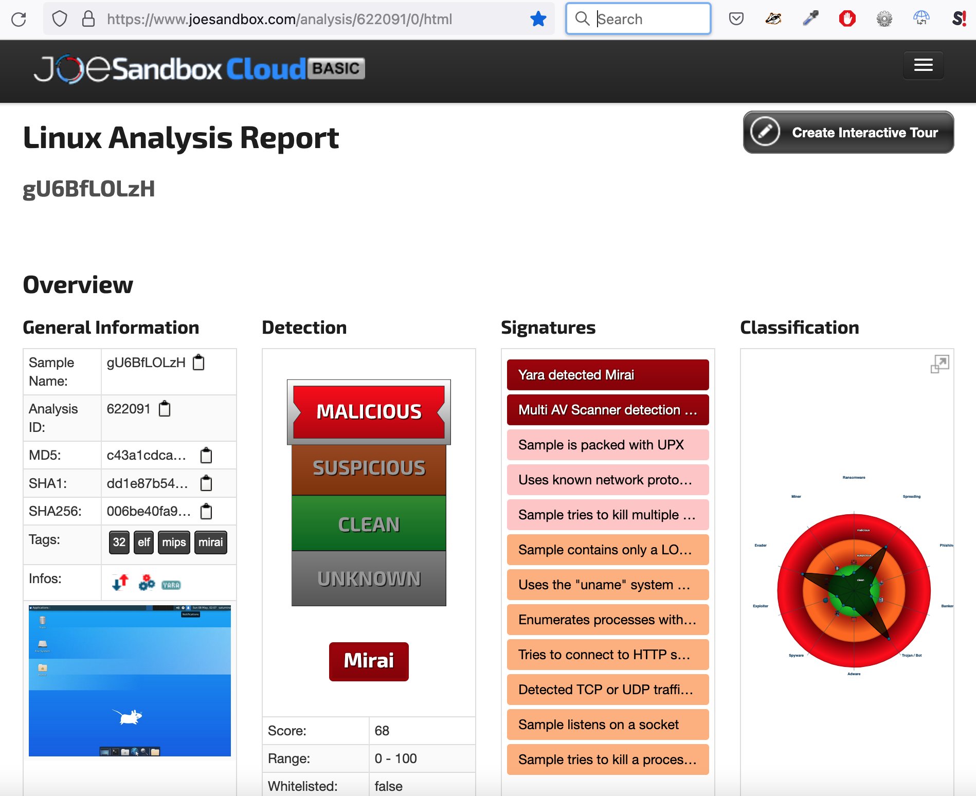
Task: Open Detected TCP or UDP traffic signature
Action: pos(608,690)
